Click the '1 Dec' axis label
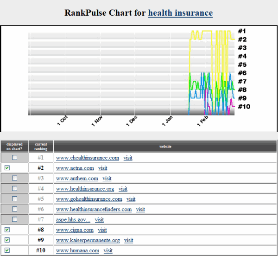 pyautogui.click(x=132, y=121)
